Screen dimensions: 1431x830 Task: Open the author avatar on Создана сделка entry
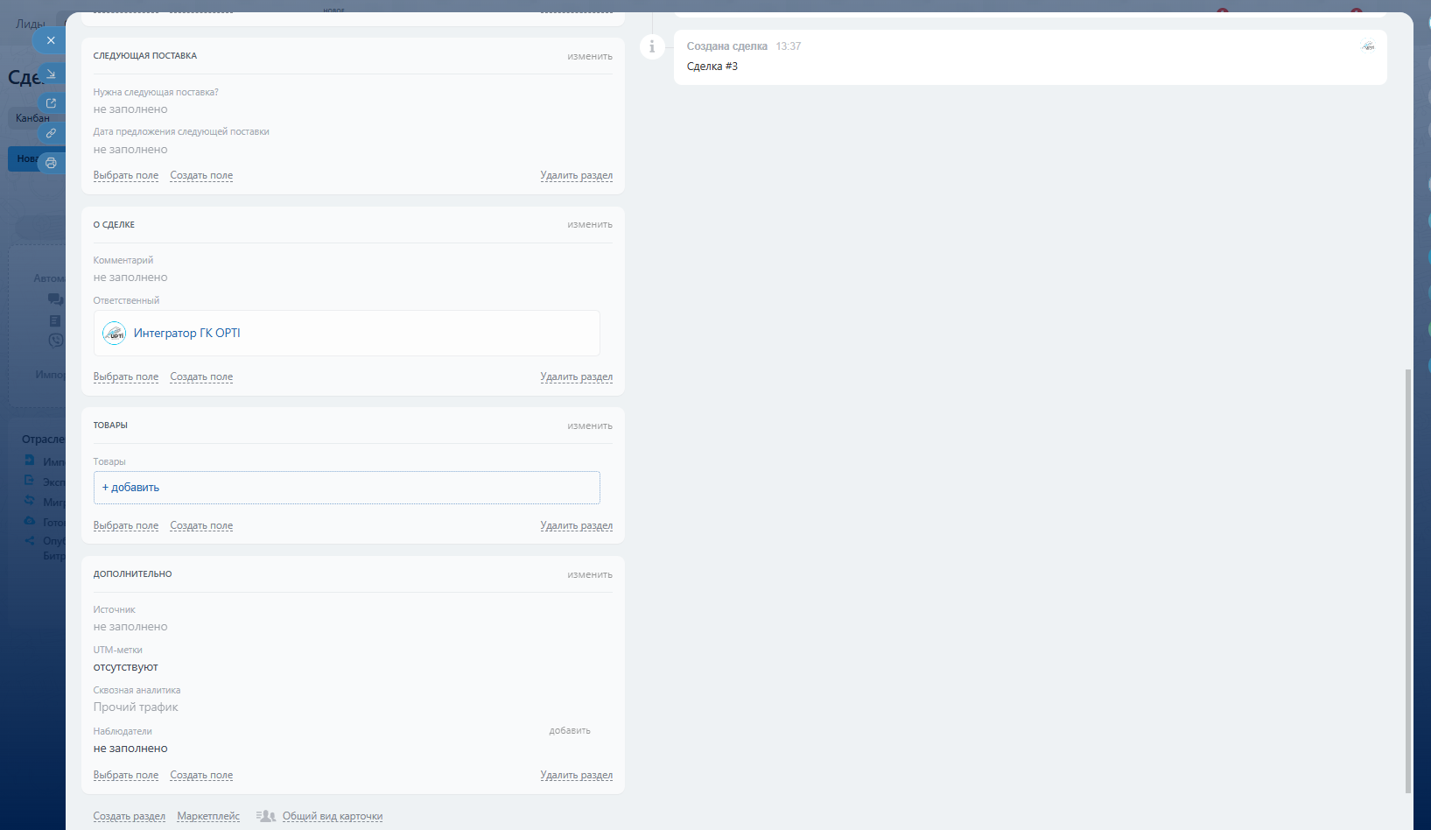(x=1368, y=46)
